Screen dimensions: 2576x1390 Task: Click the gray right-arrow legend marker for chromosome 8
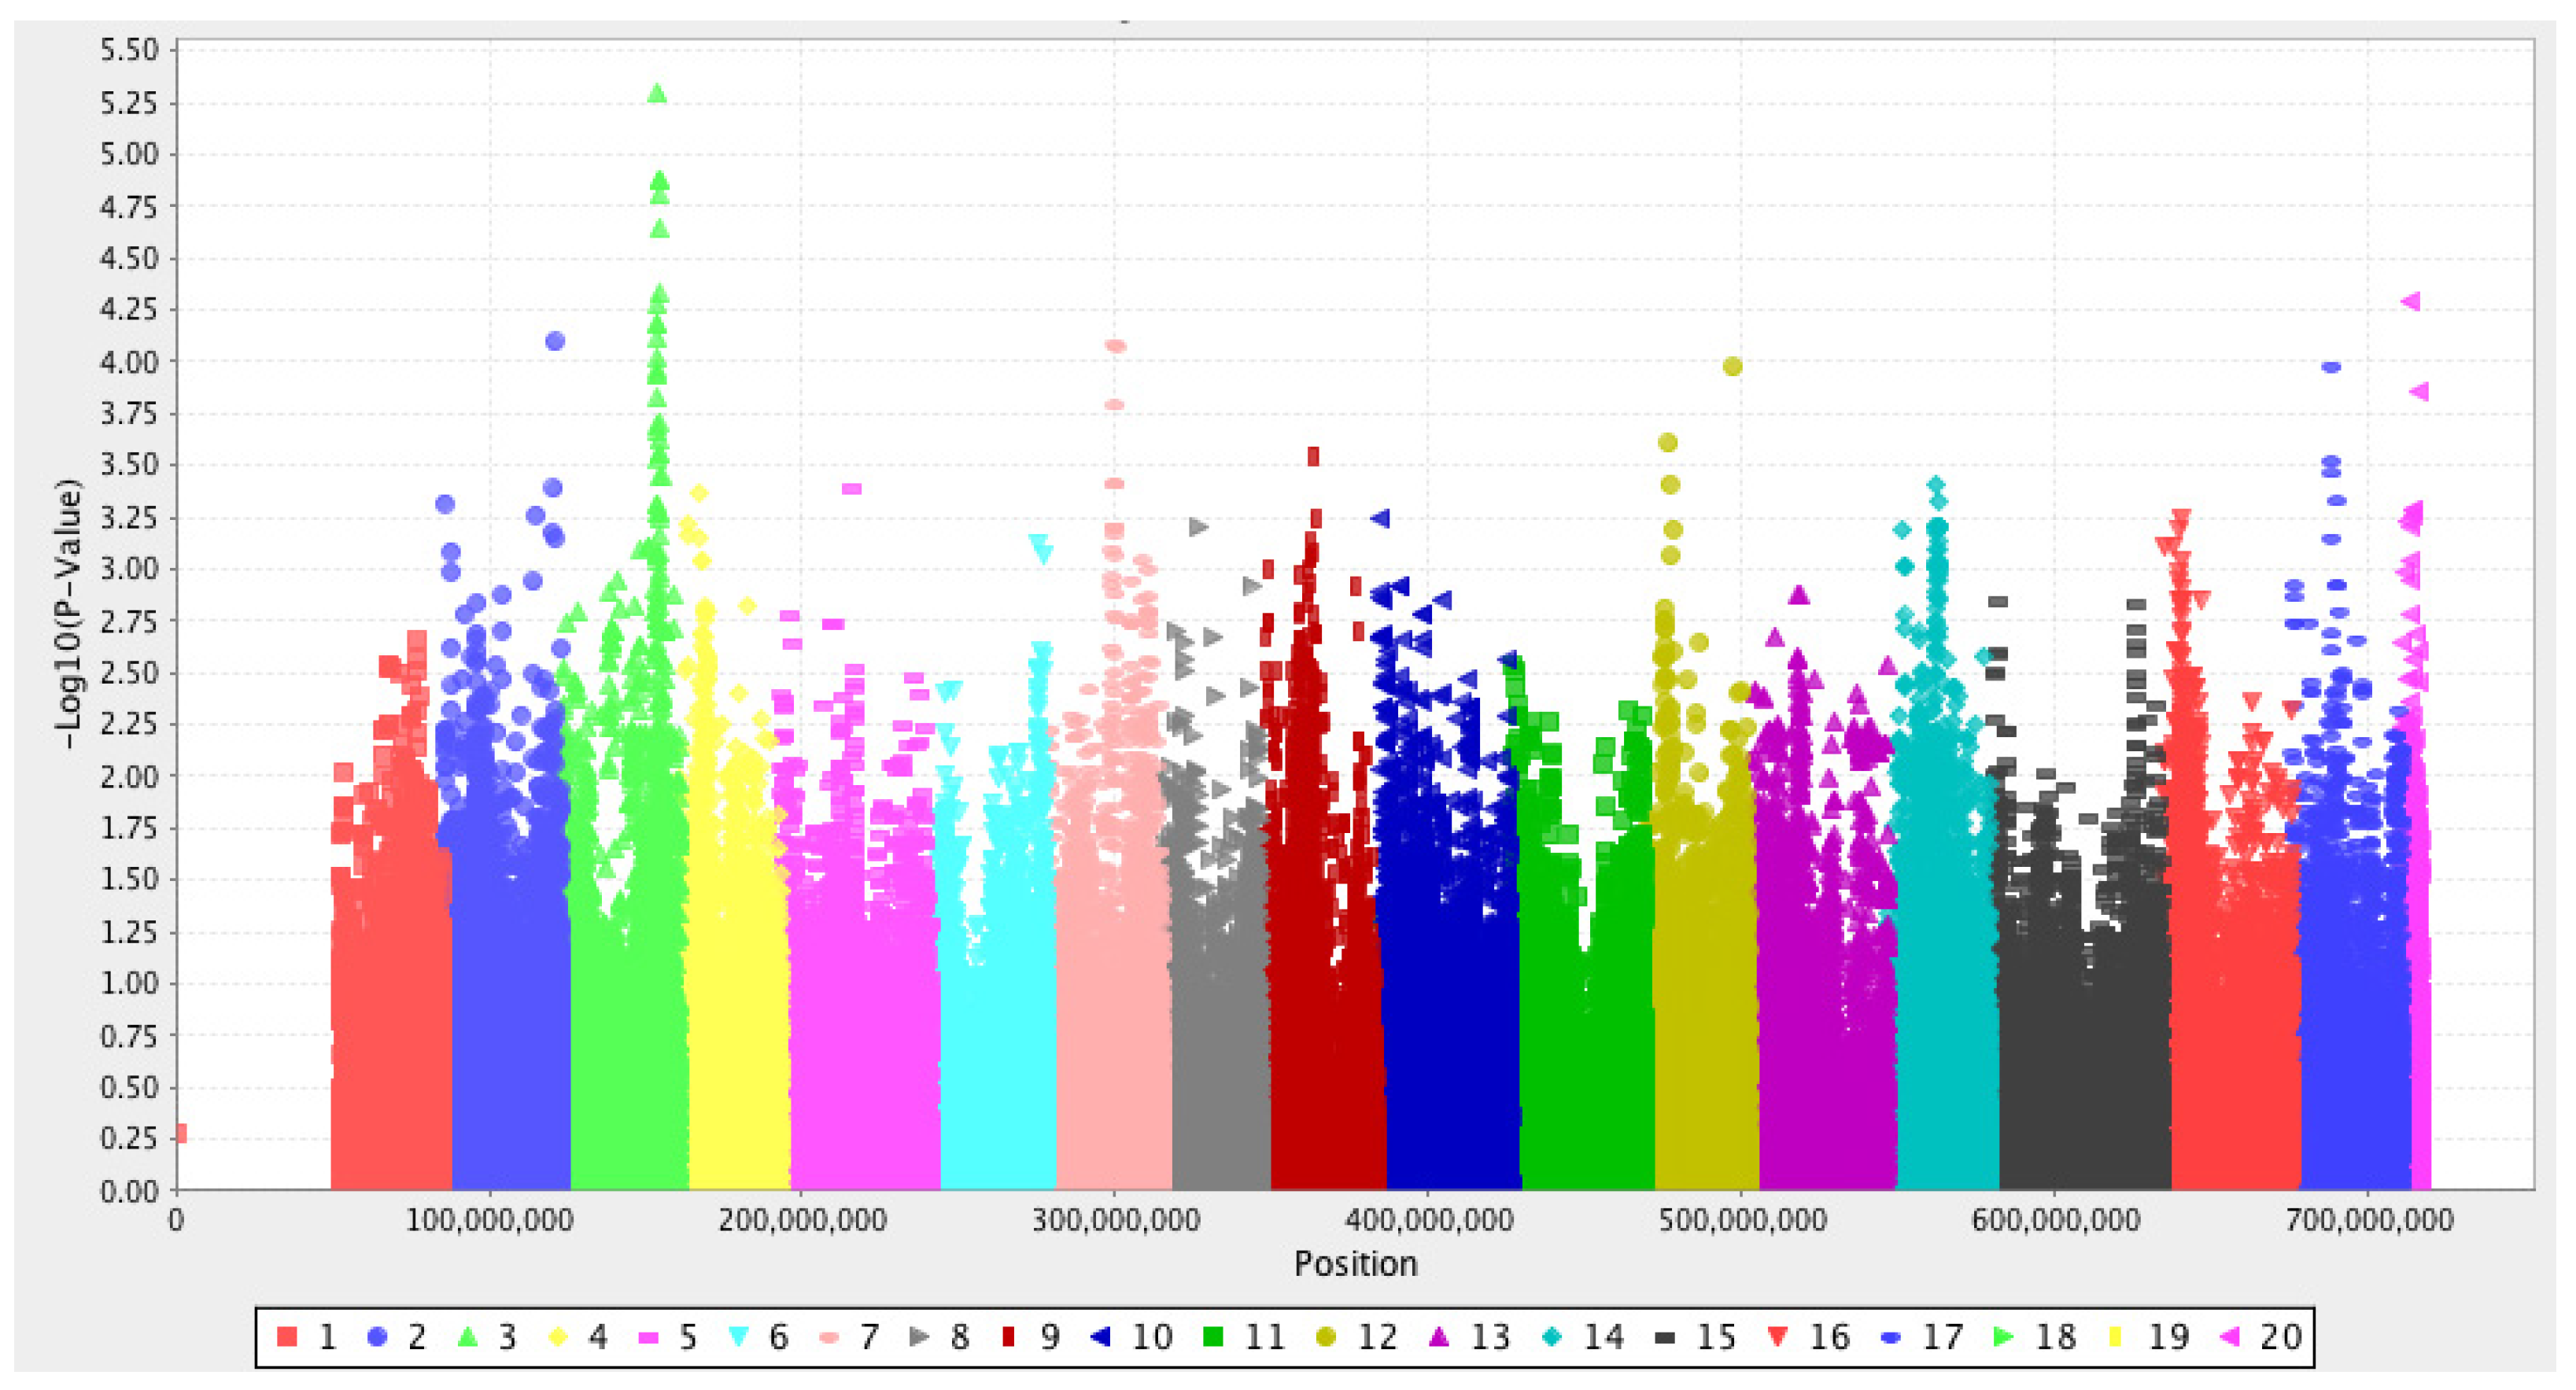919,1336
